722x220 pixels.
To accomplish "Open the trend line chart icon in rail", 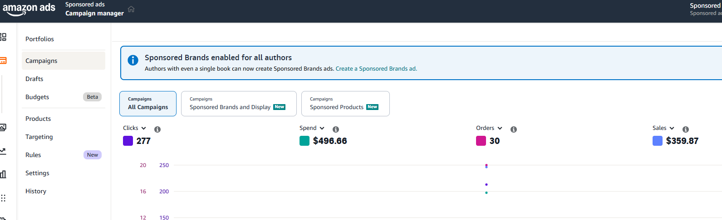I will (x=3, y=151).
